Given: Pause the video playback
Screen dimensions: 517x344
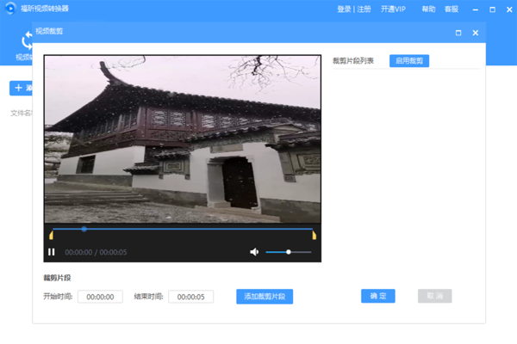Looking at the screenshot, I should tap(51, 252).
